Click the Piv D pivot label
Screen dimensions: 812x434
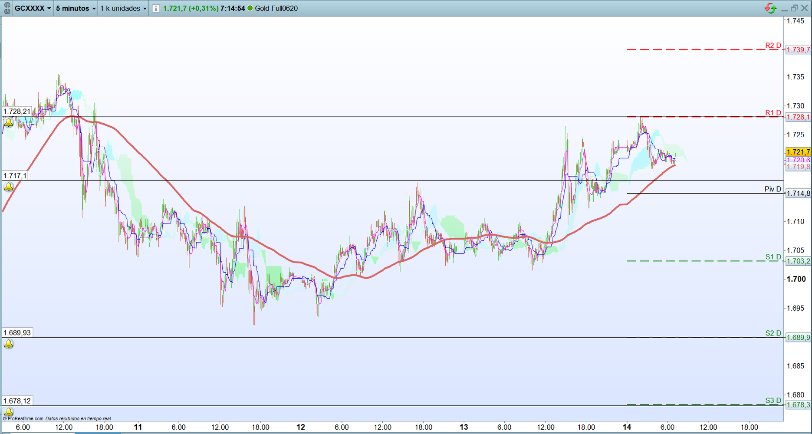coord(773,189)
